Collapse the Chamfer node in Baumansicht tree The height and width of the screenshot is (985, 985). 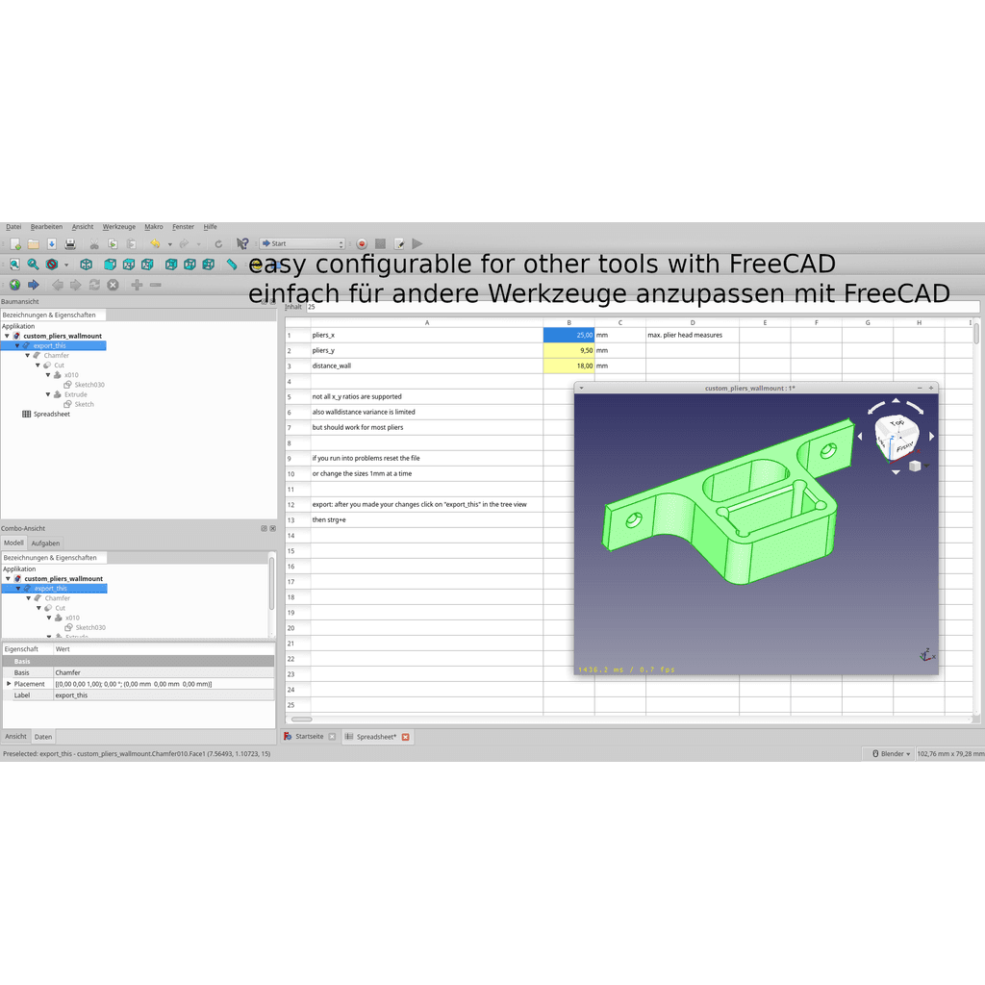pos(28,356)
